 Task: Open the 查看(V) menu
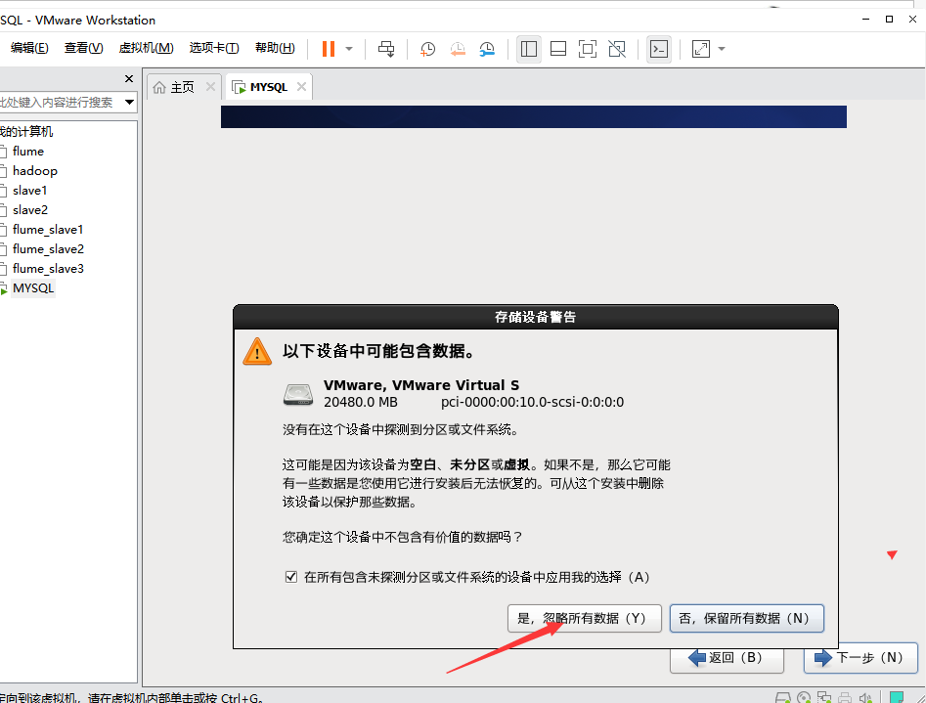(x=83, y=48)
